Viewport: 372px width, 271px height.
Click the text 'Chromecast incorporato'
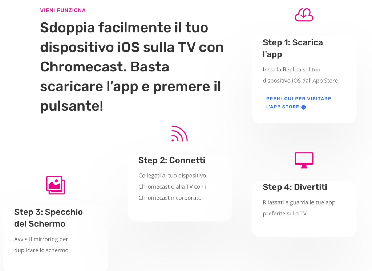170,198
